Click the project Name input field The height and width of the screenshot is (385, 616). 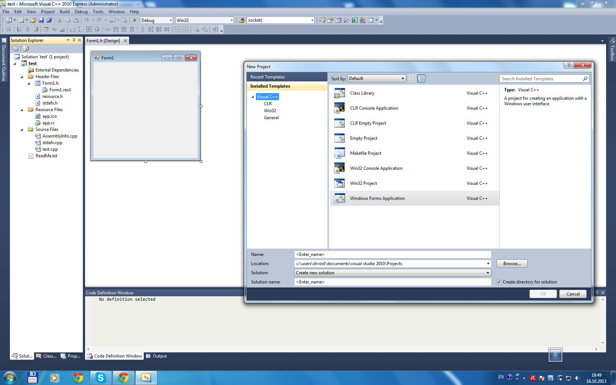392,254
